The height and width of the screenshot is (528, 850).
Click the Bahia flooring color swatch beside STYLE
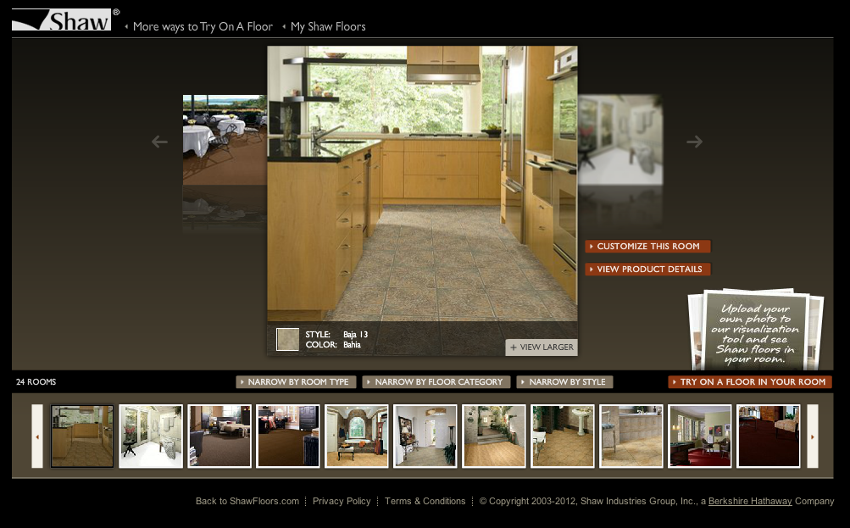[287, 338]
